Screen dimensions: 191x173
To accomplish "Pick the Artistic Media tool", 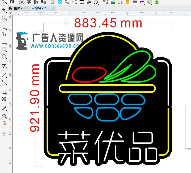I will point(4,34).
